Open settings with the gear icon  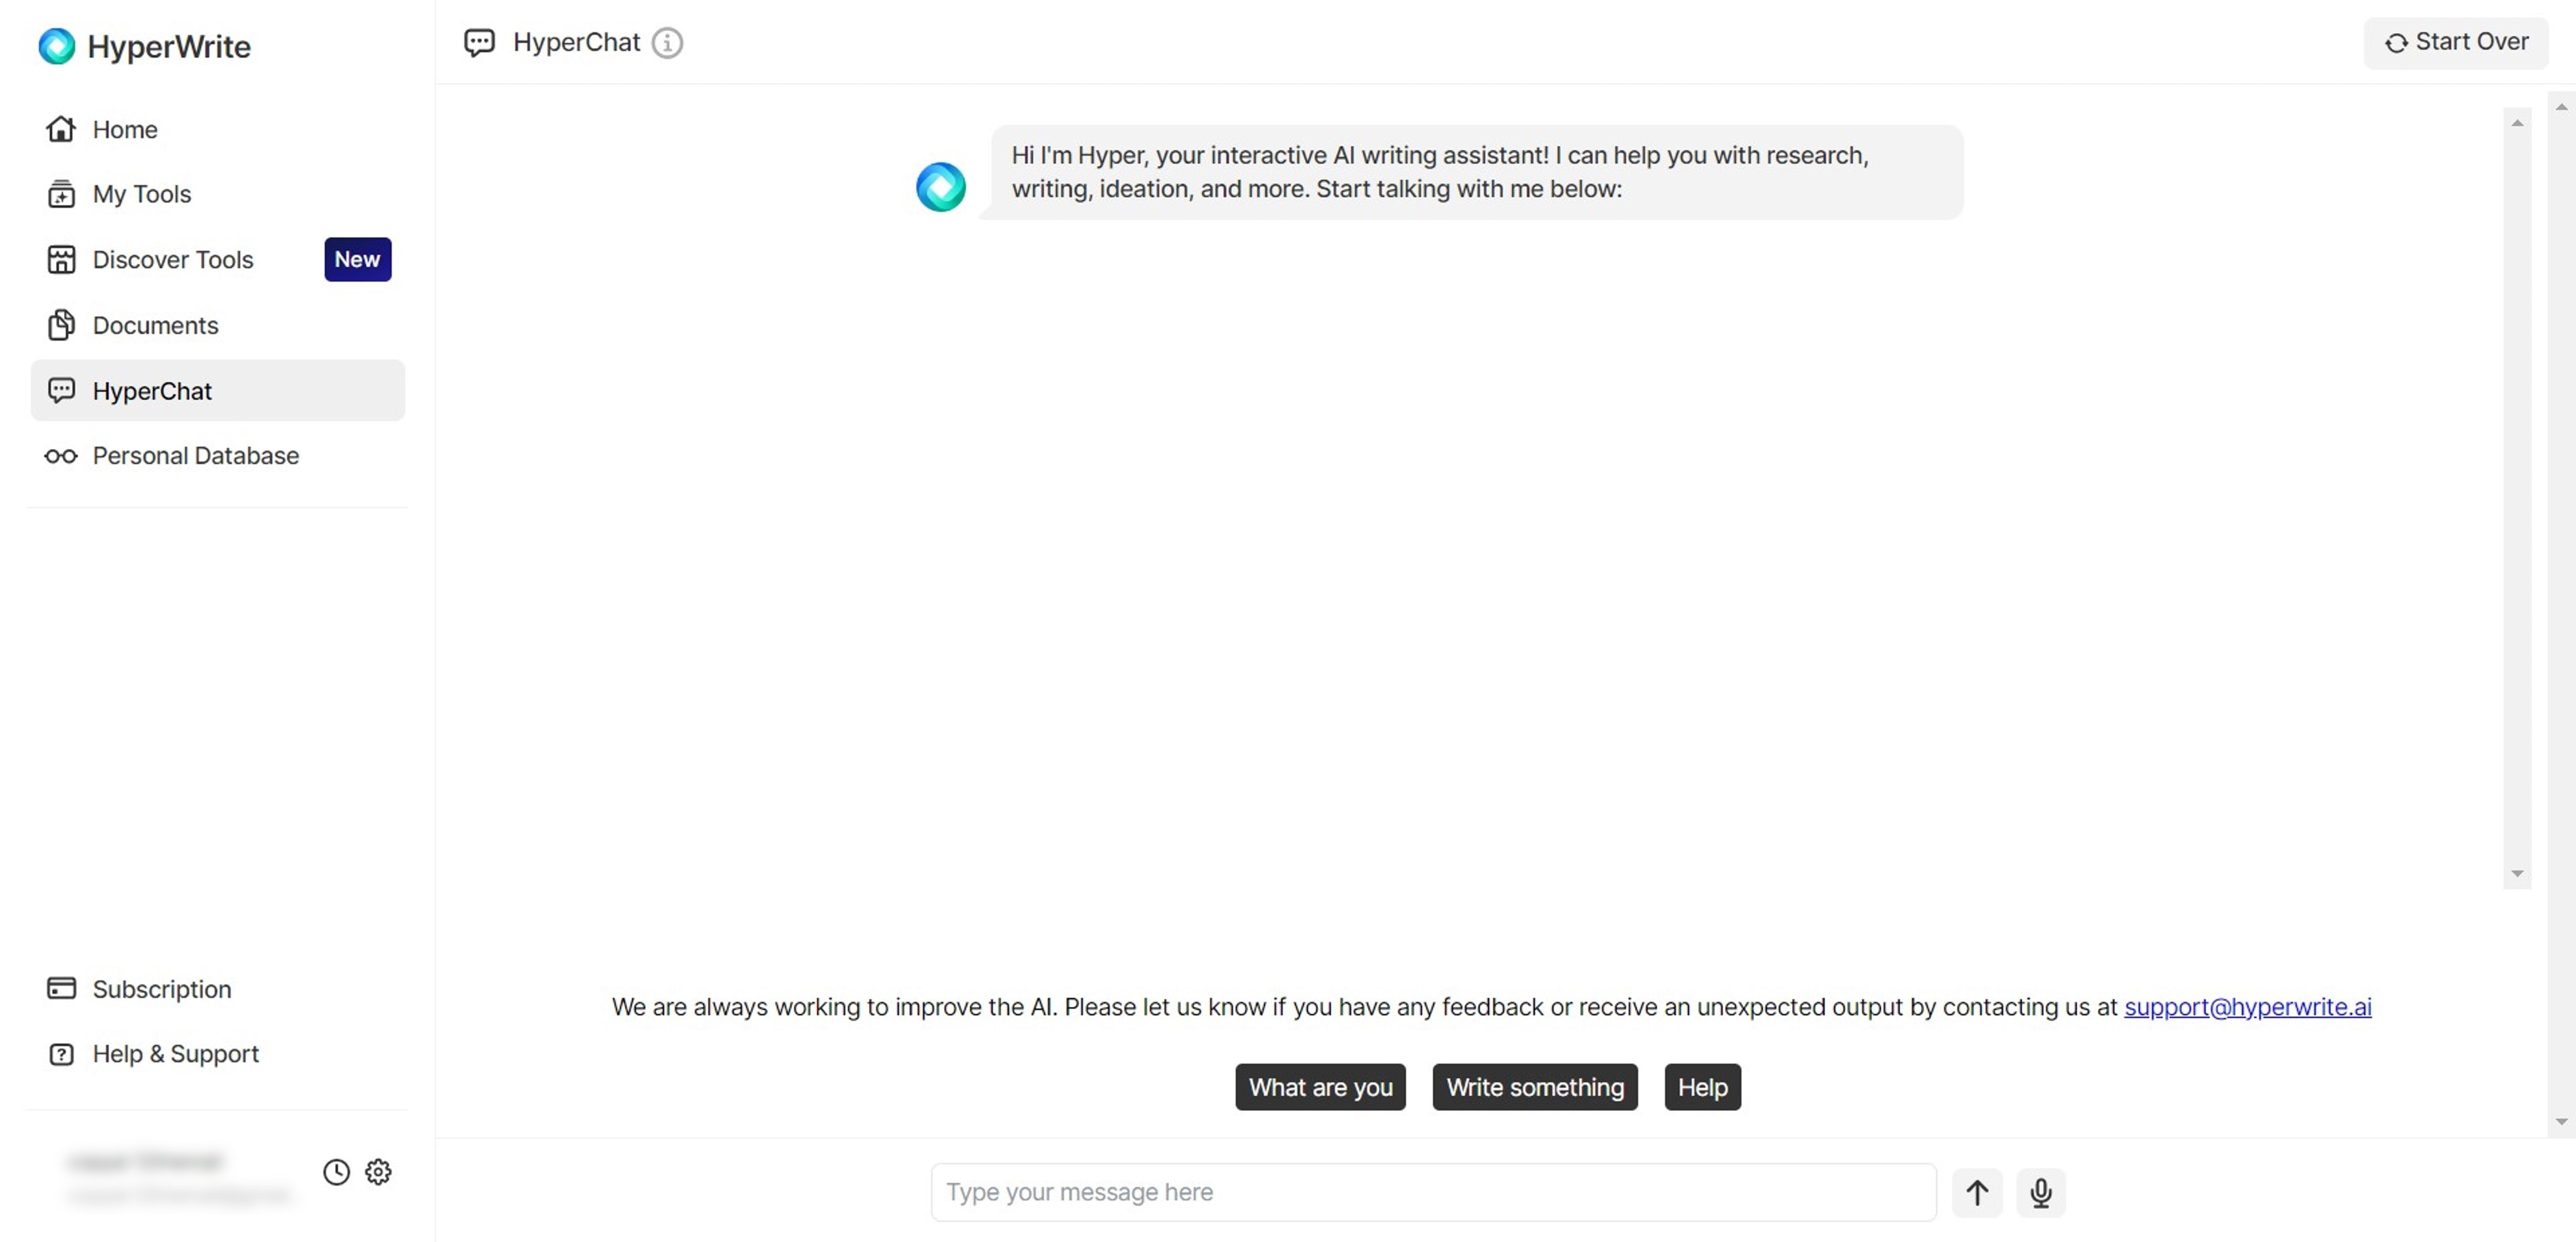click(x=378, y=1171)
